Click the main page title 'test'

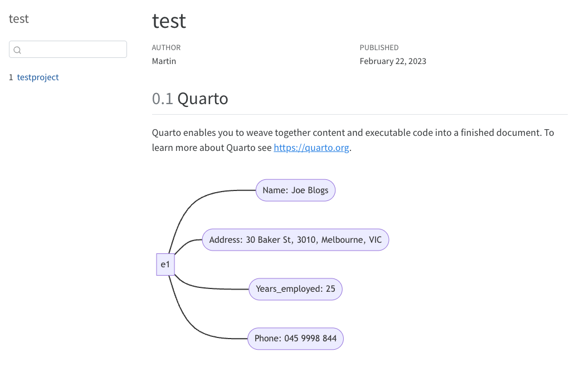[169, 21]
